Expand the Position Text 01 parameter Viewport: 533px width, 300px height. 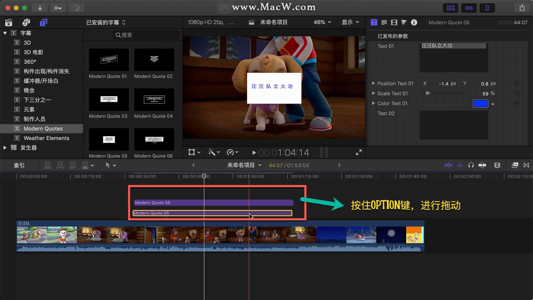point(373,83)
